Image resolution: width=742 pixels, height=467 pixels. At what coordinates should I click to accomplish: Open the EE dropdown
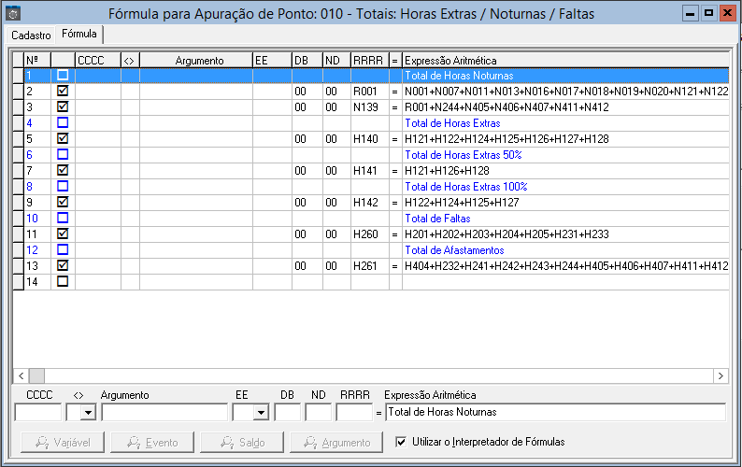click(261, 412)
